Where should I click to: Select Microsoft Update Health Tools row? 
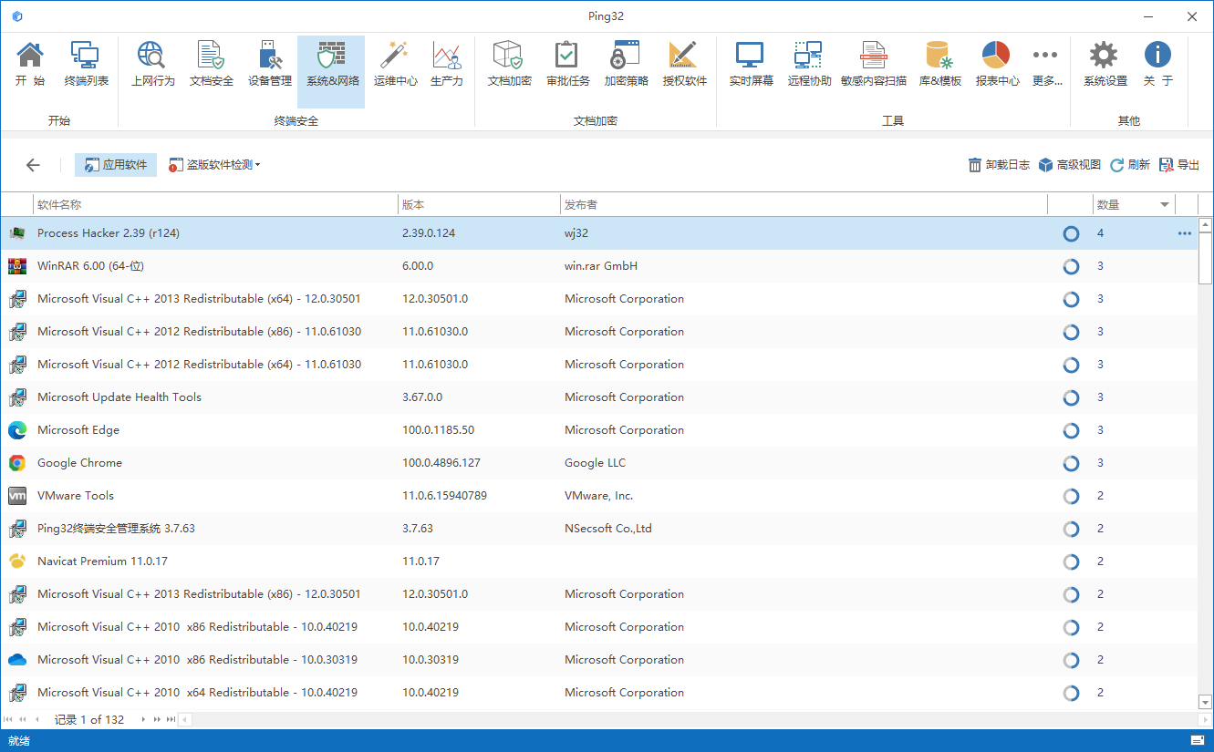tap(598, 397)
